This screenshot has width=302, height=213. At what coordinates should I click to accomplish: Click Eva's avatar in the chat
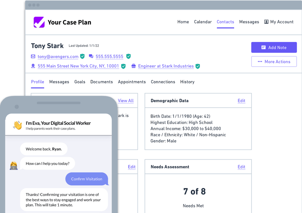pyautogui.click(x=14, y=166)
